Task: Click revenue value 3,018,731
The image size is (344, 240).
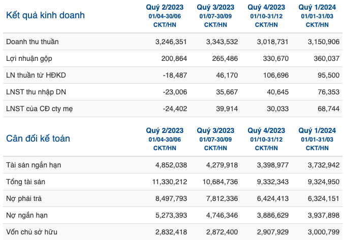Action: point(273,42)
